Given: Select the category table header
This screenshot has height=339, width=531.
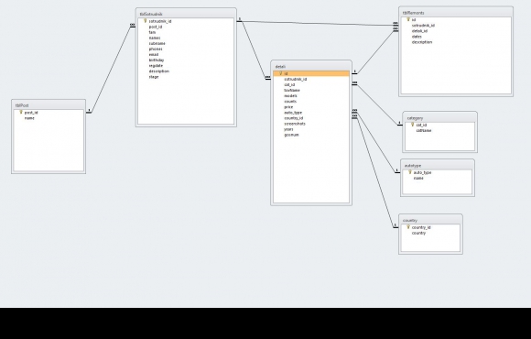Looking at the screenshot, I should [439, 117].
